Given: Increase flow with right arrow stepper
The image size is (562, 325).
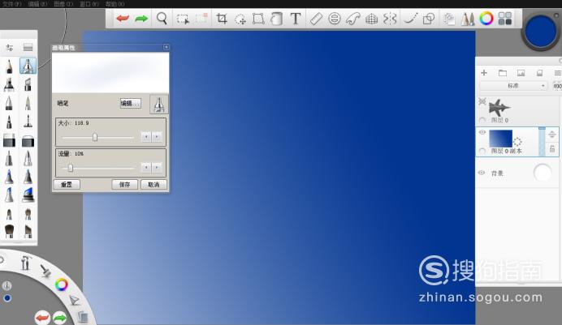Looking at the screenshot, I should pos(157,167).
